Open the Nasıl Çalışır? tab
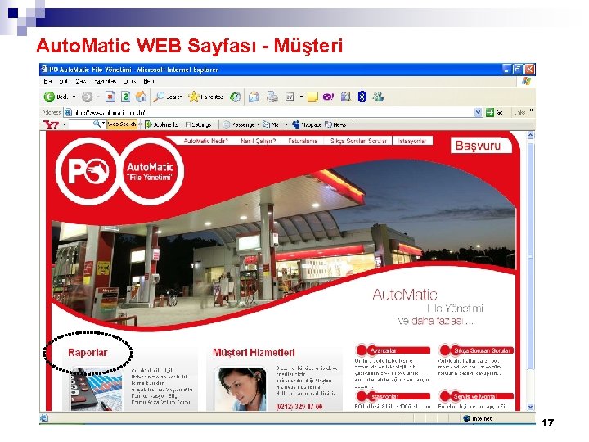Image resolution: width=589 pixels, height=442 pixels. coord(258,141)
